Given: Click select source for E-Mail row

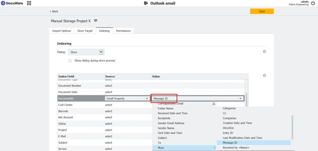Looking at the screenshot, I should pyautogui.click(x=109, y=136).
